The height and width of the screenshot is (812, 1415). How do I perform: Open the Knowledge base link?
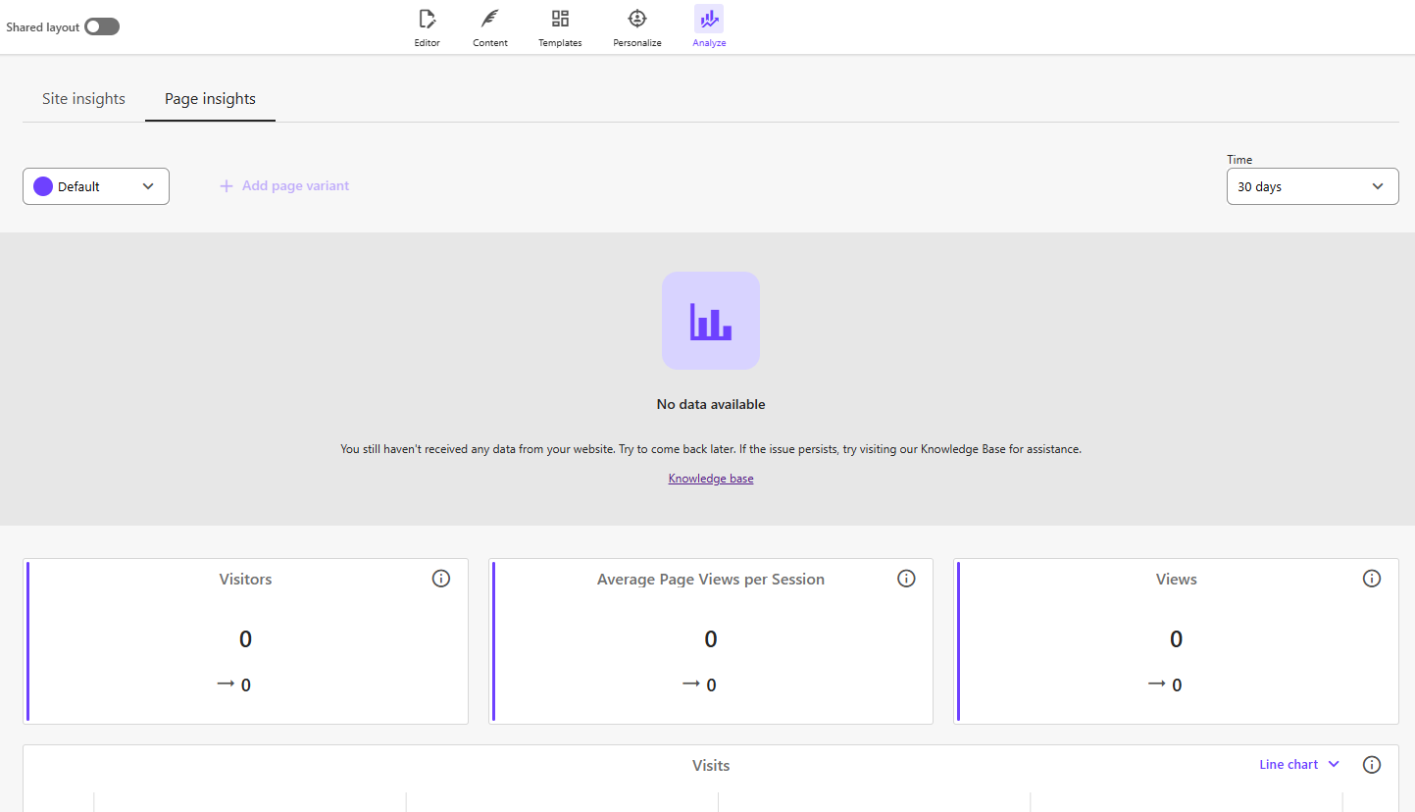tap(711, 479)
